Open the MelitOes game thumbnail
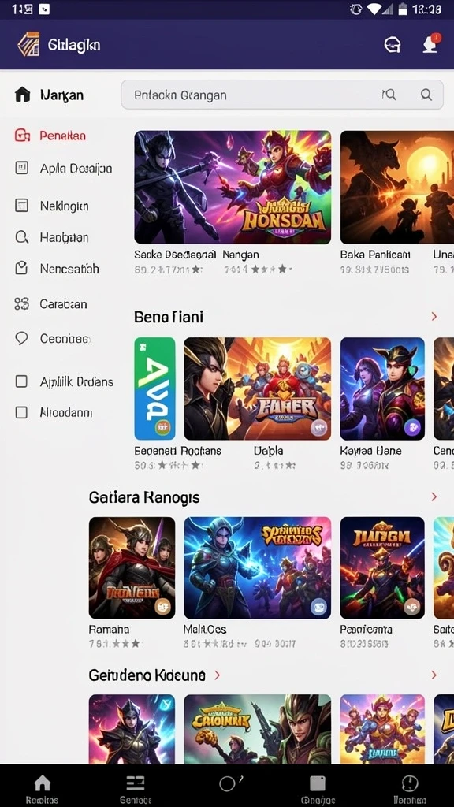The width and height of the screenshot is (454, 807). 258,567
